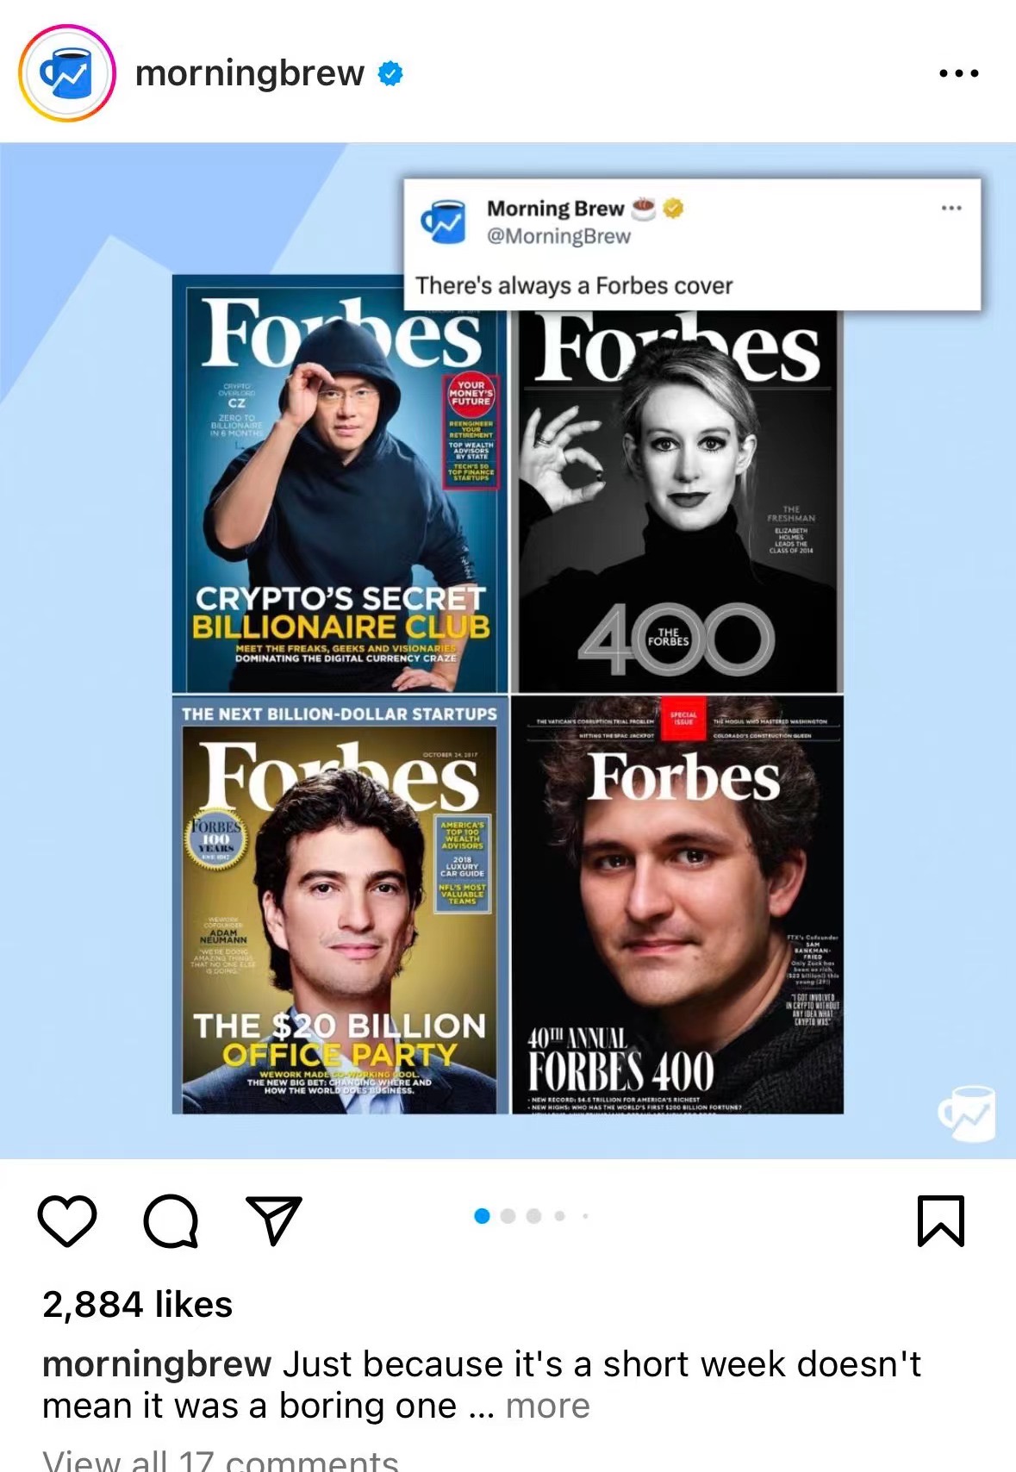1016x1472 pixels.
Task: Jump to second carousel dot
Action: click(x=508, y=1216)
